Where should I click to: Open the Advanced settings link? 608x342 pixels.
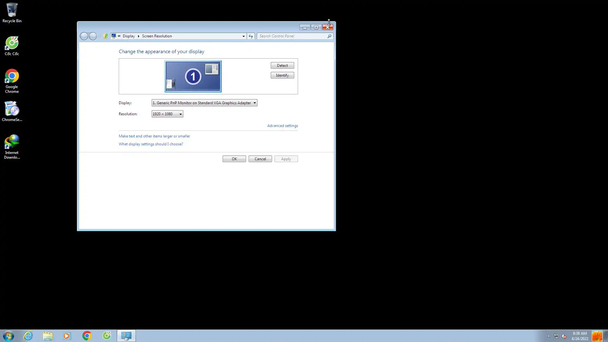pyautogui.click(x=282, y=126)
